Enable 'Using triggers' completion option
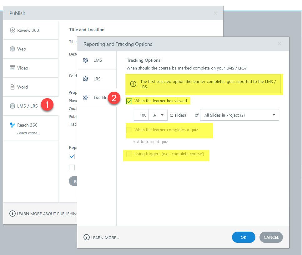This screenshot has height=255, width=302. tap(129, 154)
